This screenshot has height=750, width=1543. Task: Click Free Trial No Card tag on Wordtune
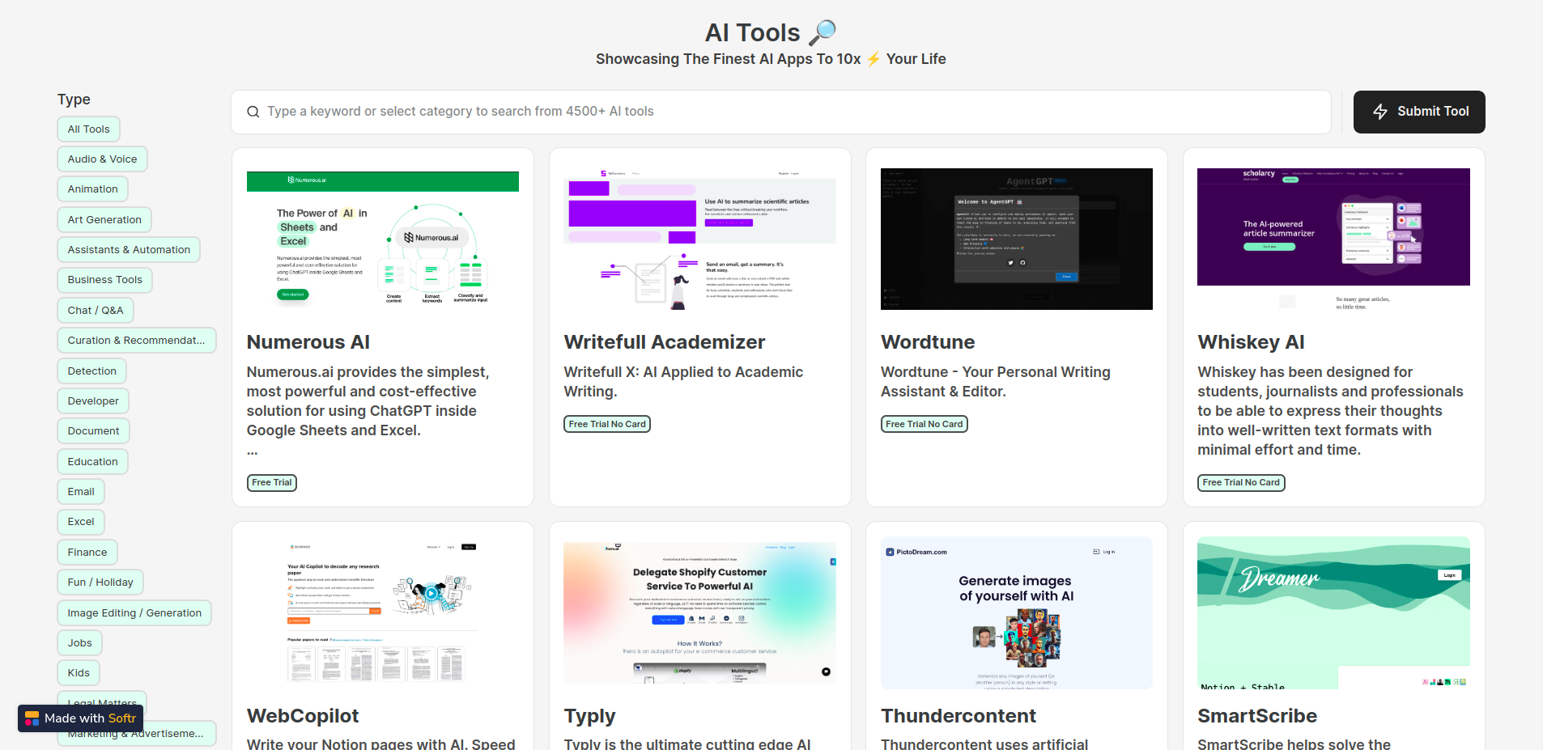pyautogui.click(x=925, y=424)
